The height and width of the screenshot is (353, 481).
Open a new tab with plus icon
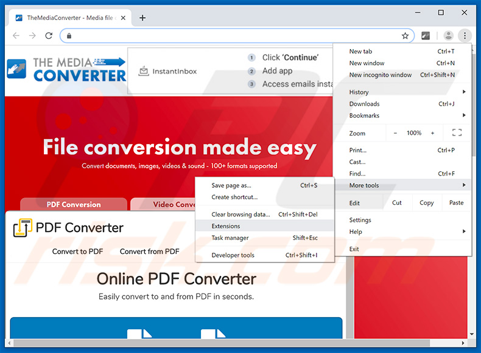[x=142, y=18]
